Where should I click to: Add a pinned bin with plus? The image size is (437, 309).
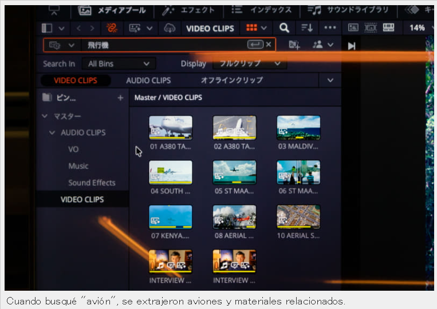click(x=120, y=98)
